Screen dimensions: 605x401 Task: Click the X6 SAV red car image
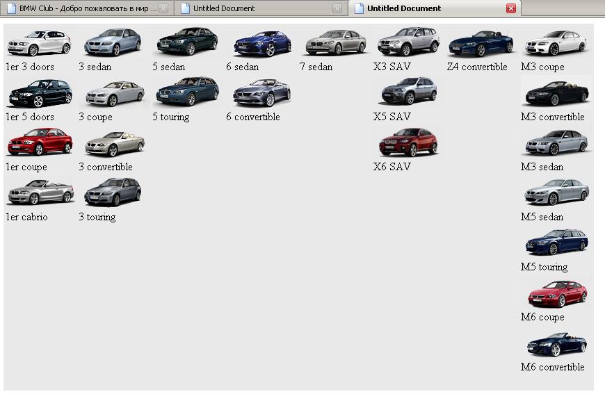coord(408,142)
